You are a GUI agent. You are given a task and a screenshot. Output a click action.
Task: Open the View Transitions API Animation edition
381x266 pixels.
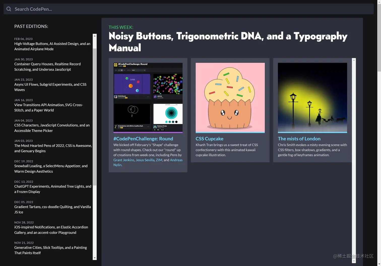click(49, 108)
